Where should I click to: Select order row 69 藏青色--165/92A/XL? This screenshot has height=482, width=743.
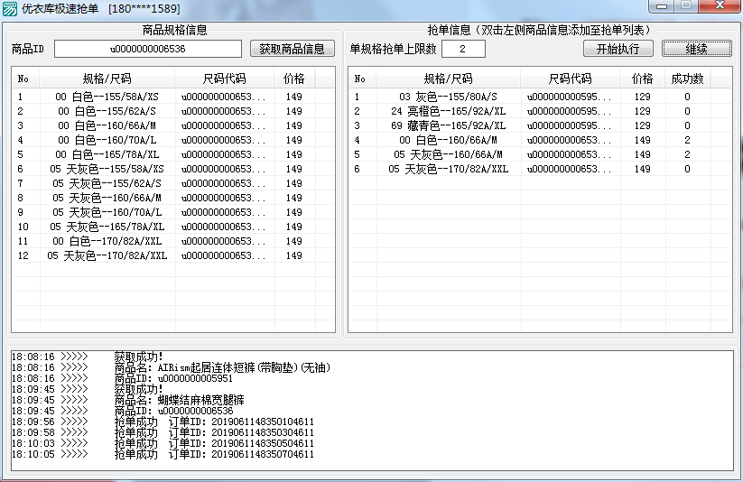(540, 125)
